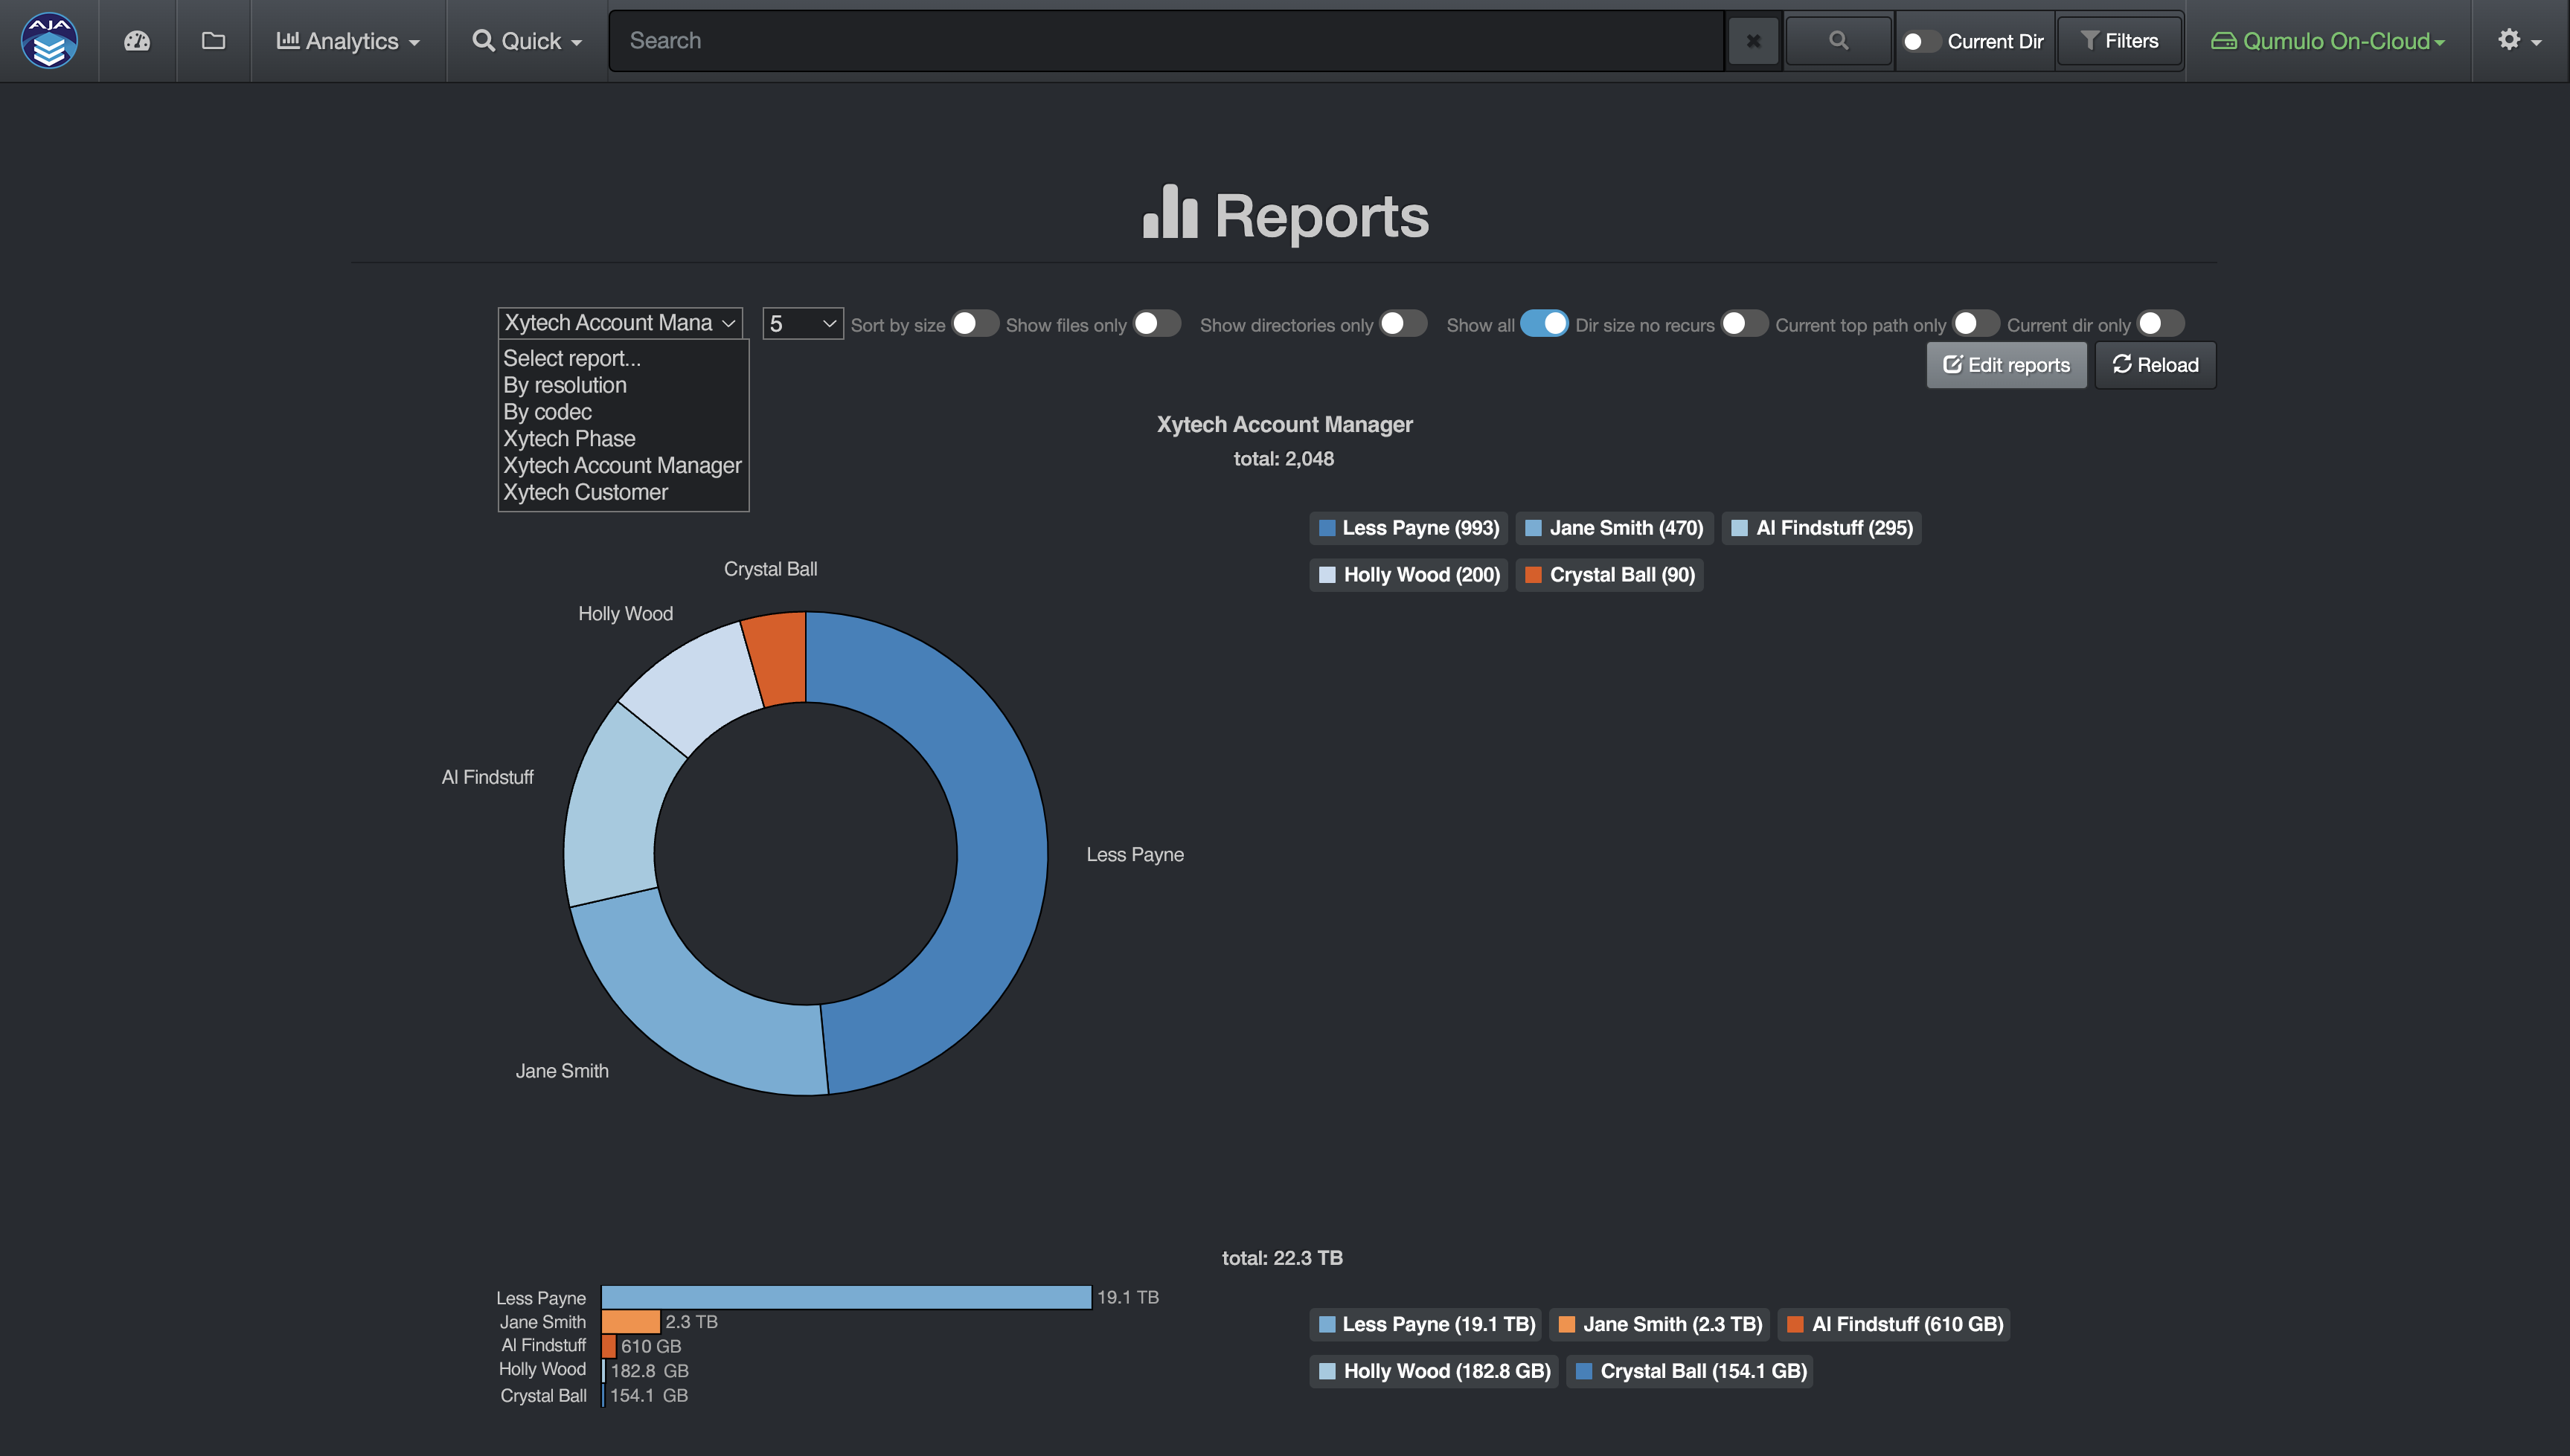Click the dashboard gauge icon

(137, 40)
